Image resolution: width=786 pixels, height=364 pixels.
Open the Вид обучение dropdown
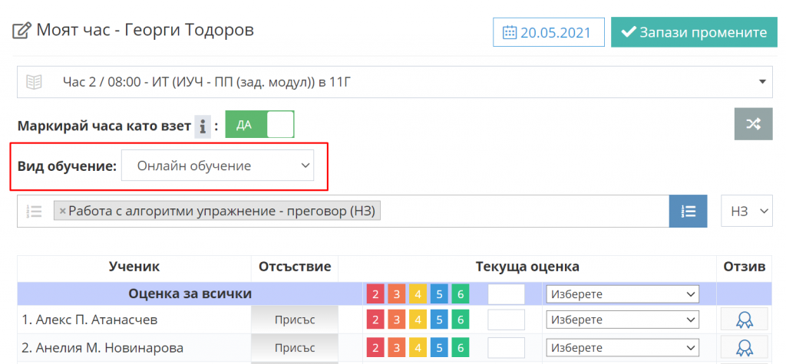pyautogui.click(x=217, y=166)
